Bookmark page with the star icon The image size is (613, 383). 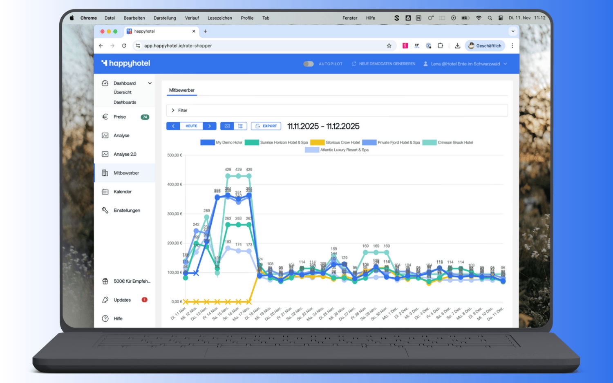389,46
